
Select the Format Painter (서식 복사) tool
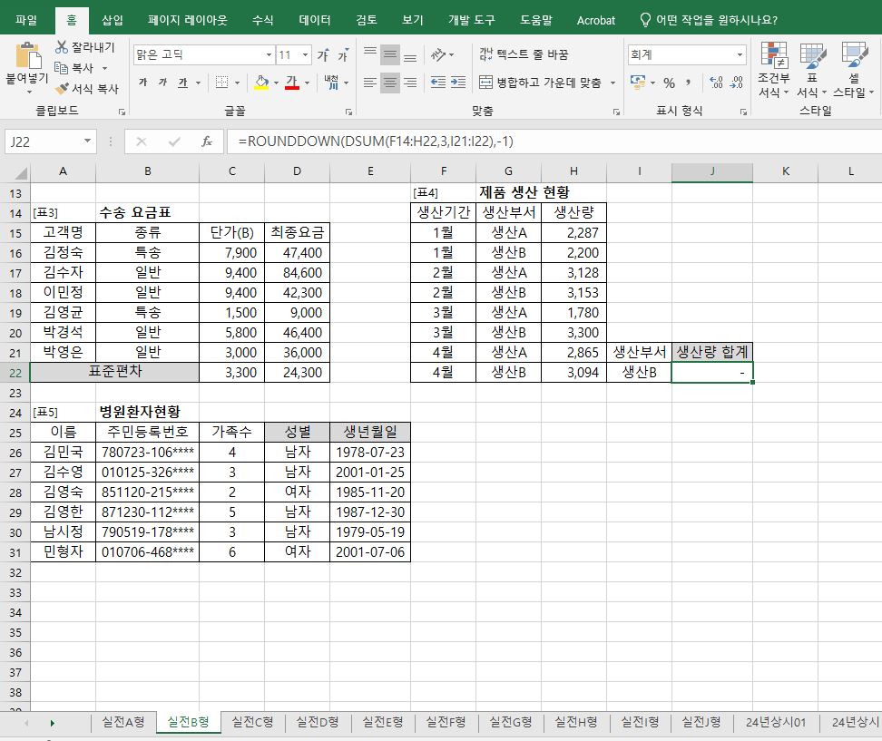click(x=63, y=89)
